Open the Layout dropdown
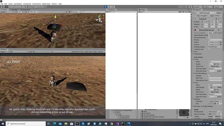This screenshot has width=224, height=126. click(218, 7)
